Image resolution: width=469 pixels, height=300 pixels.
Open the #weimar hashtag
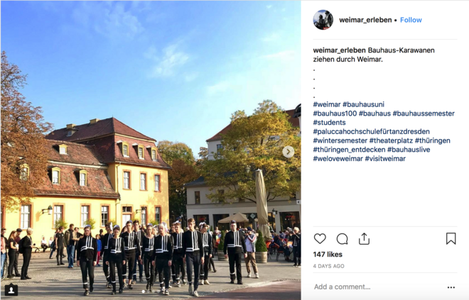[327, 104]
